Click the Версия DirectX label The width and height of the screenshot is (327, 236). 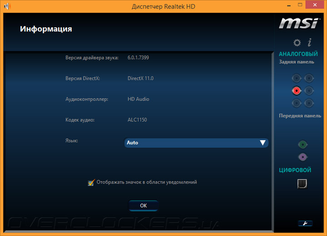pyautogui.click(x=83, y=78)
